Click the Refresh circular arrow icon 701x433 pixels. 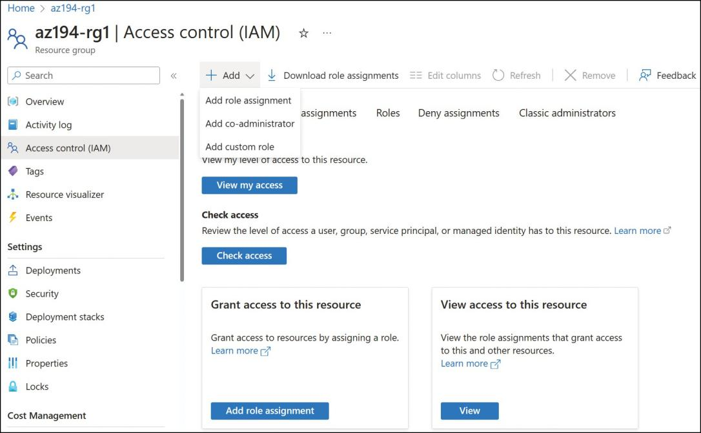tap(498, 75)
